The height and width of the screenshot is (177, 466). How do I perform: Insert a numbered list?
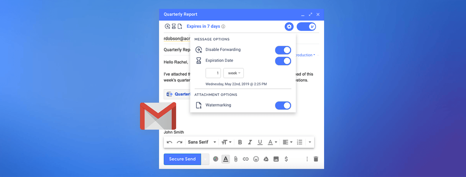coord(300,142)
